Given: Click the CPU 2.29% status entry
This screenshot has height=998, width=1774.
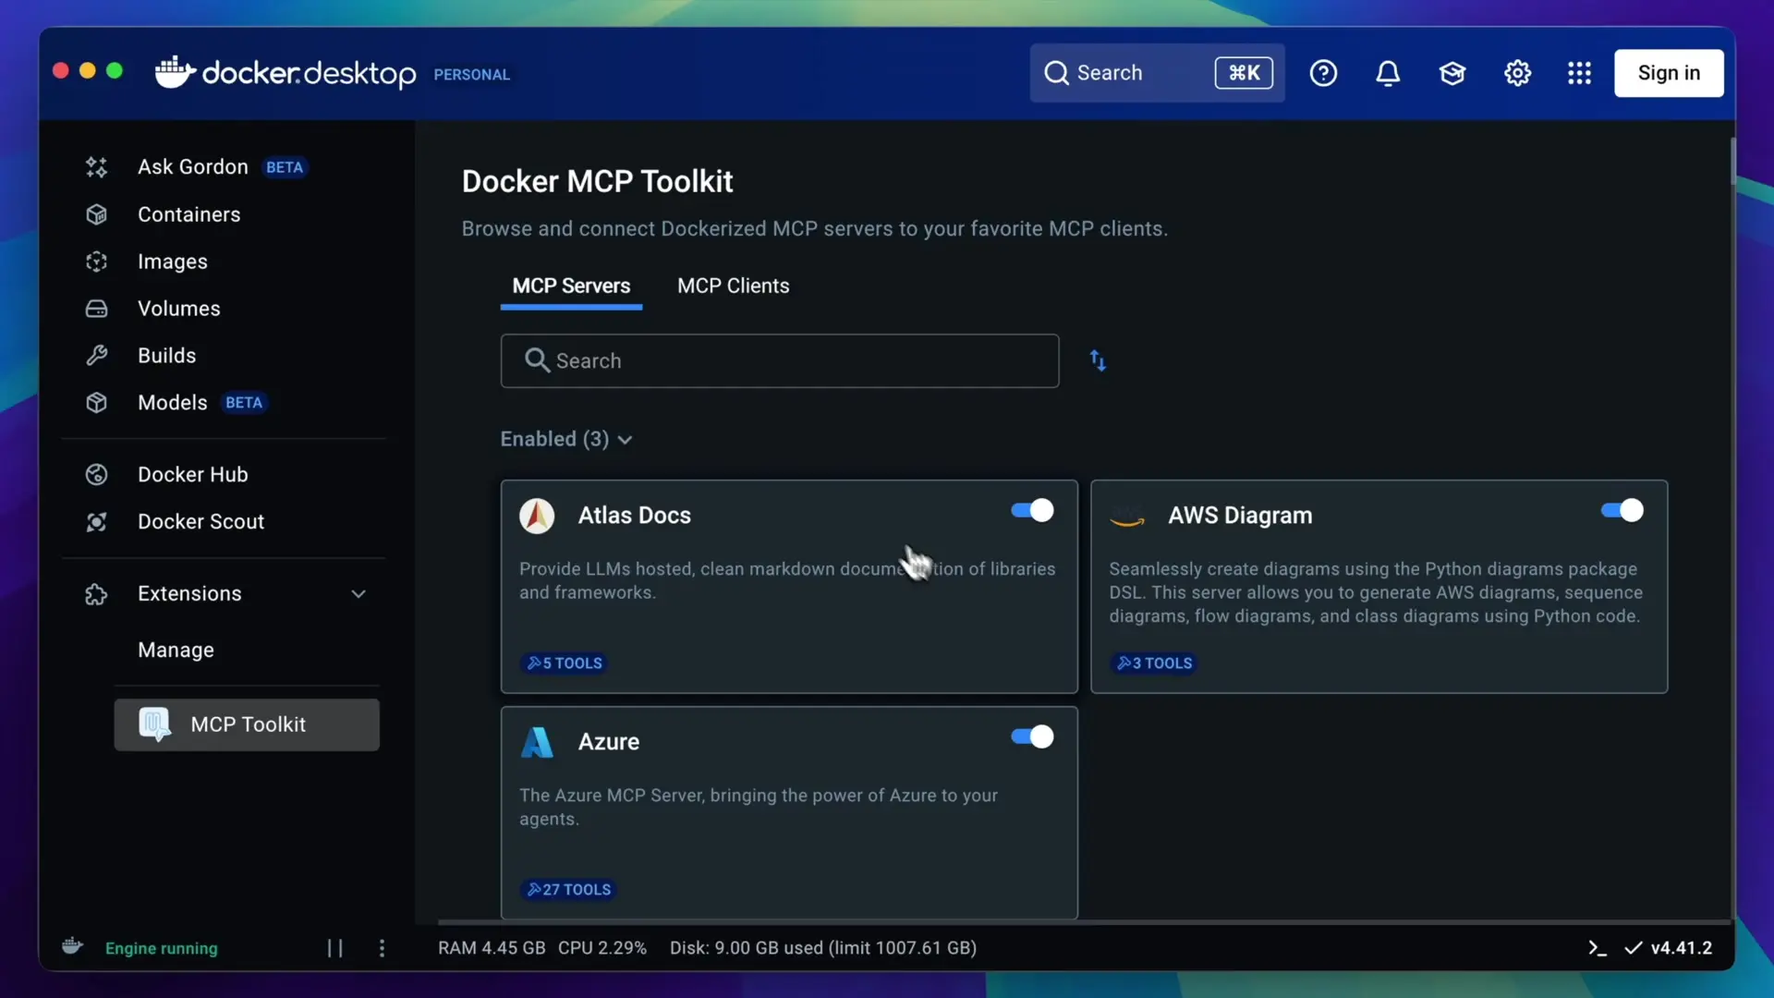Looking at the screenshot, I should pyautogui.click(x=602, y=948).
